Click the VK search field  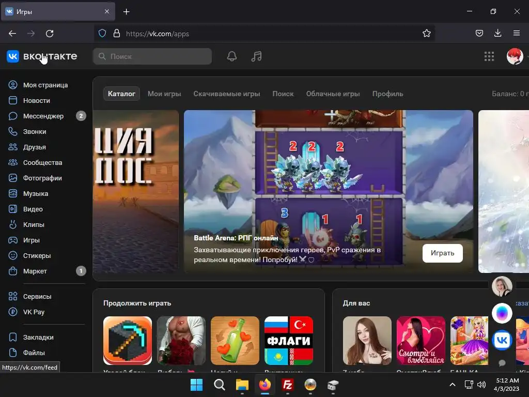152,56
